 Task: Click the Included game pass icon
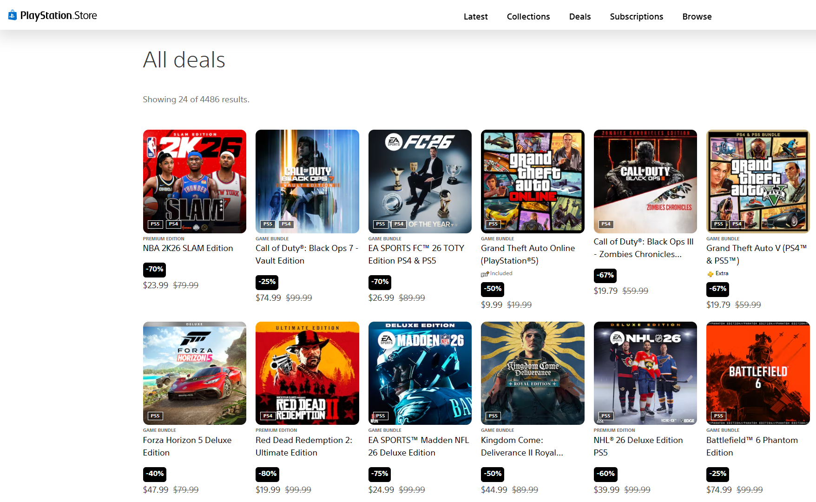[x=485, y=274]
